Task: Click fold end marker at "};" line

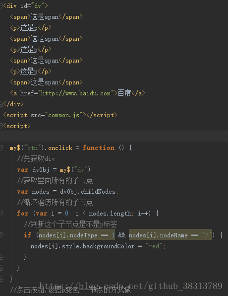Action: click(1, 279)
